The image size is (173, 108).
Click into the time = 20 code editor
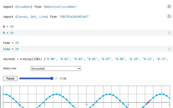81,49
